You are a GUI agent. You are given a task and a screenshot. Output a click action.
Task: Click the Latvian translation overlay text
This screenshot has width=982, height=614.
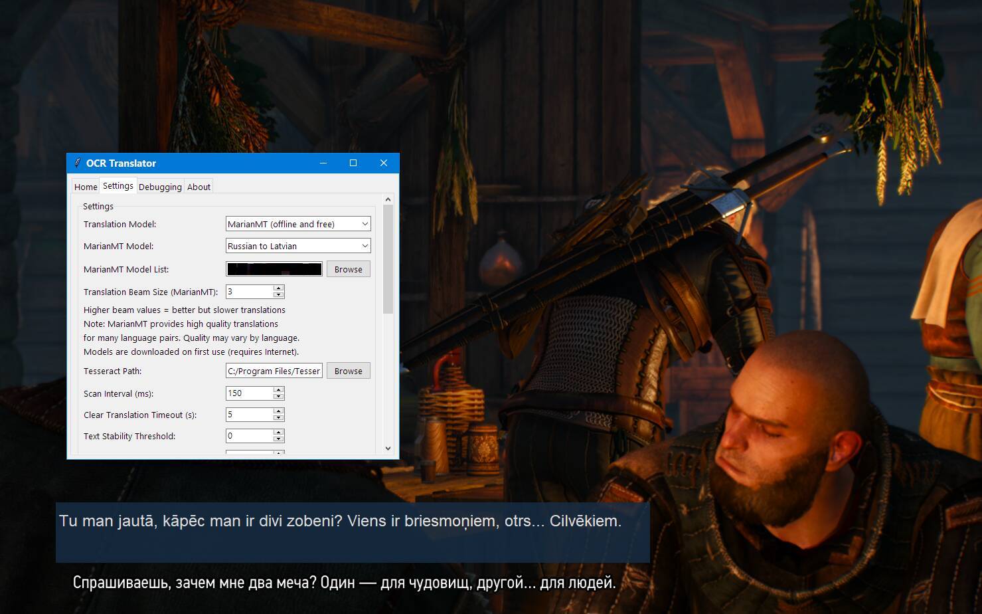(340, 521)
